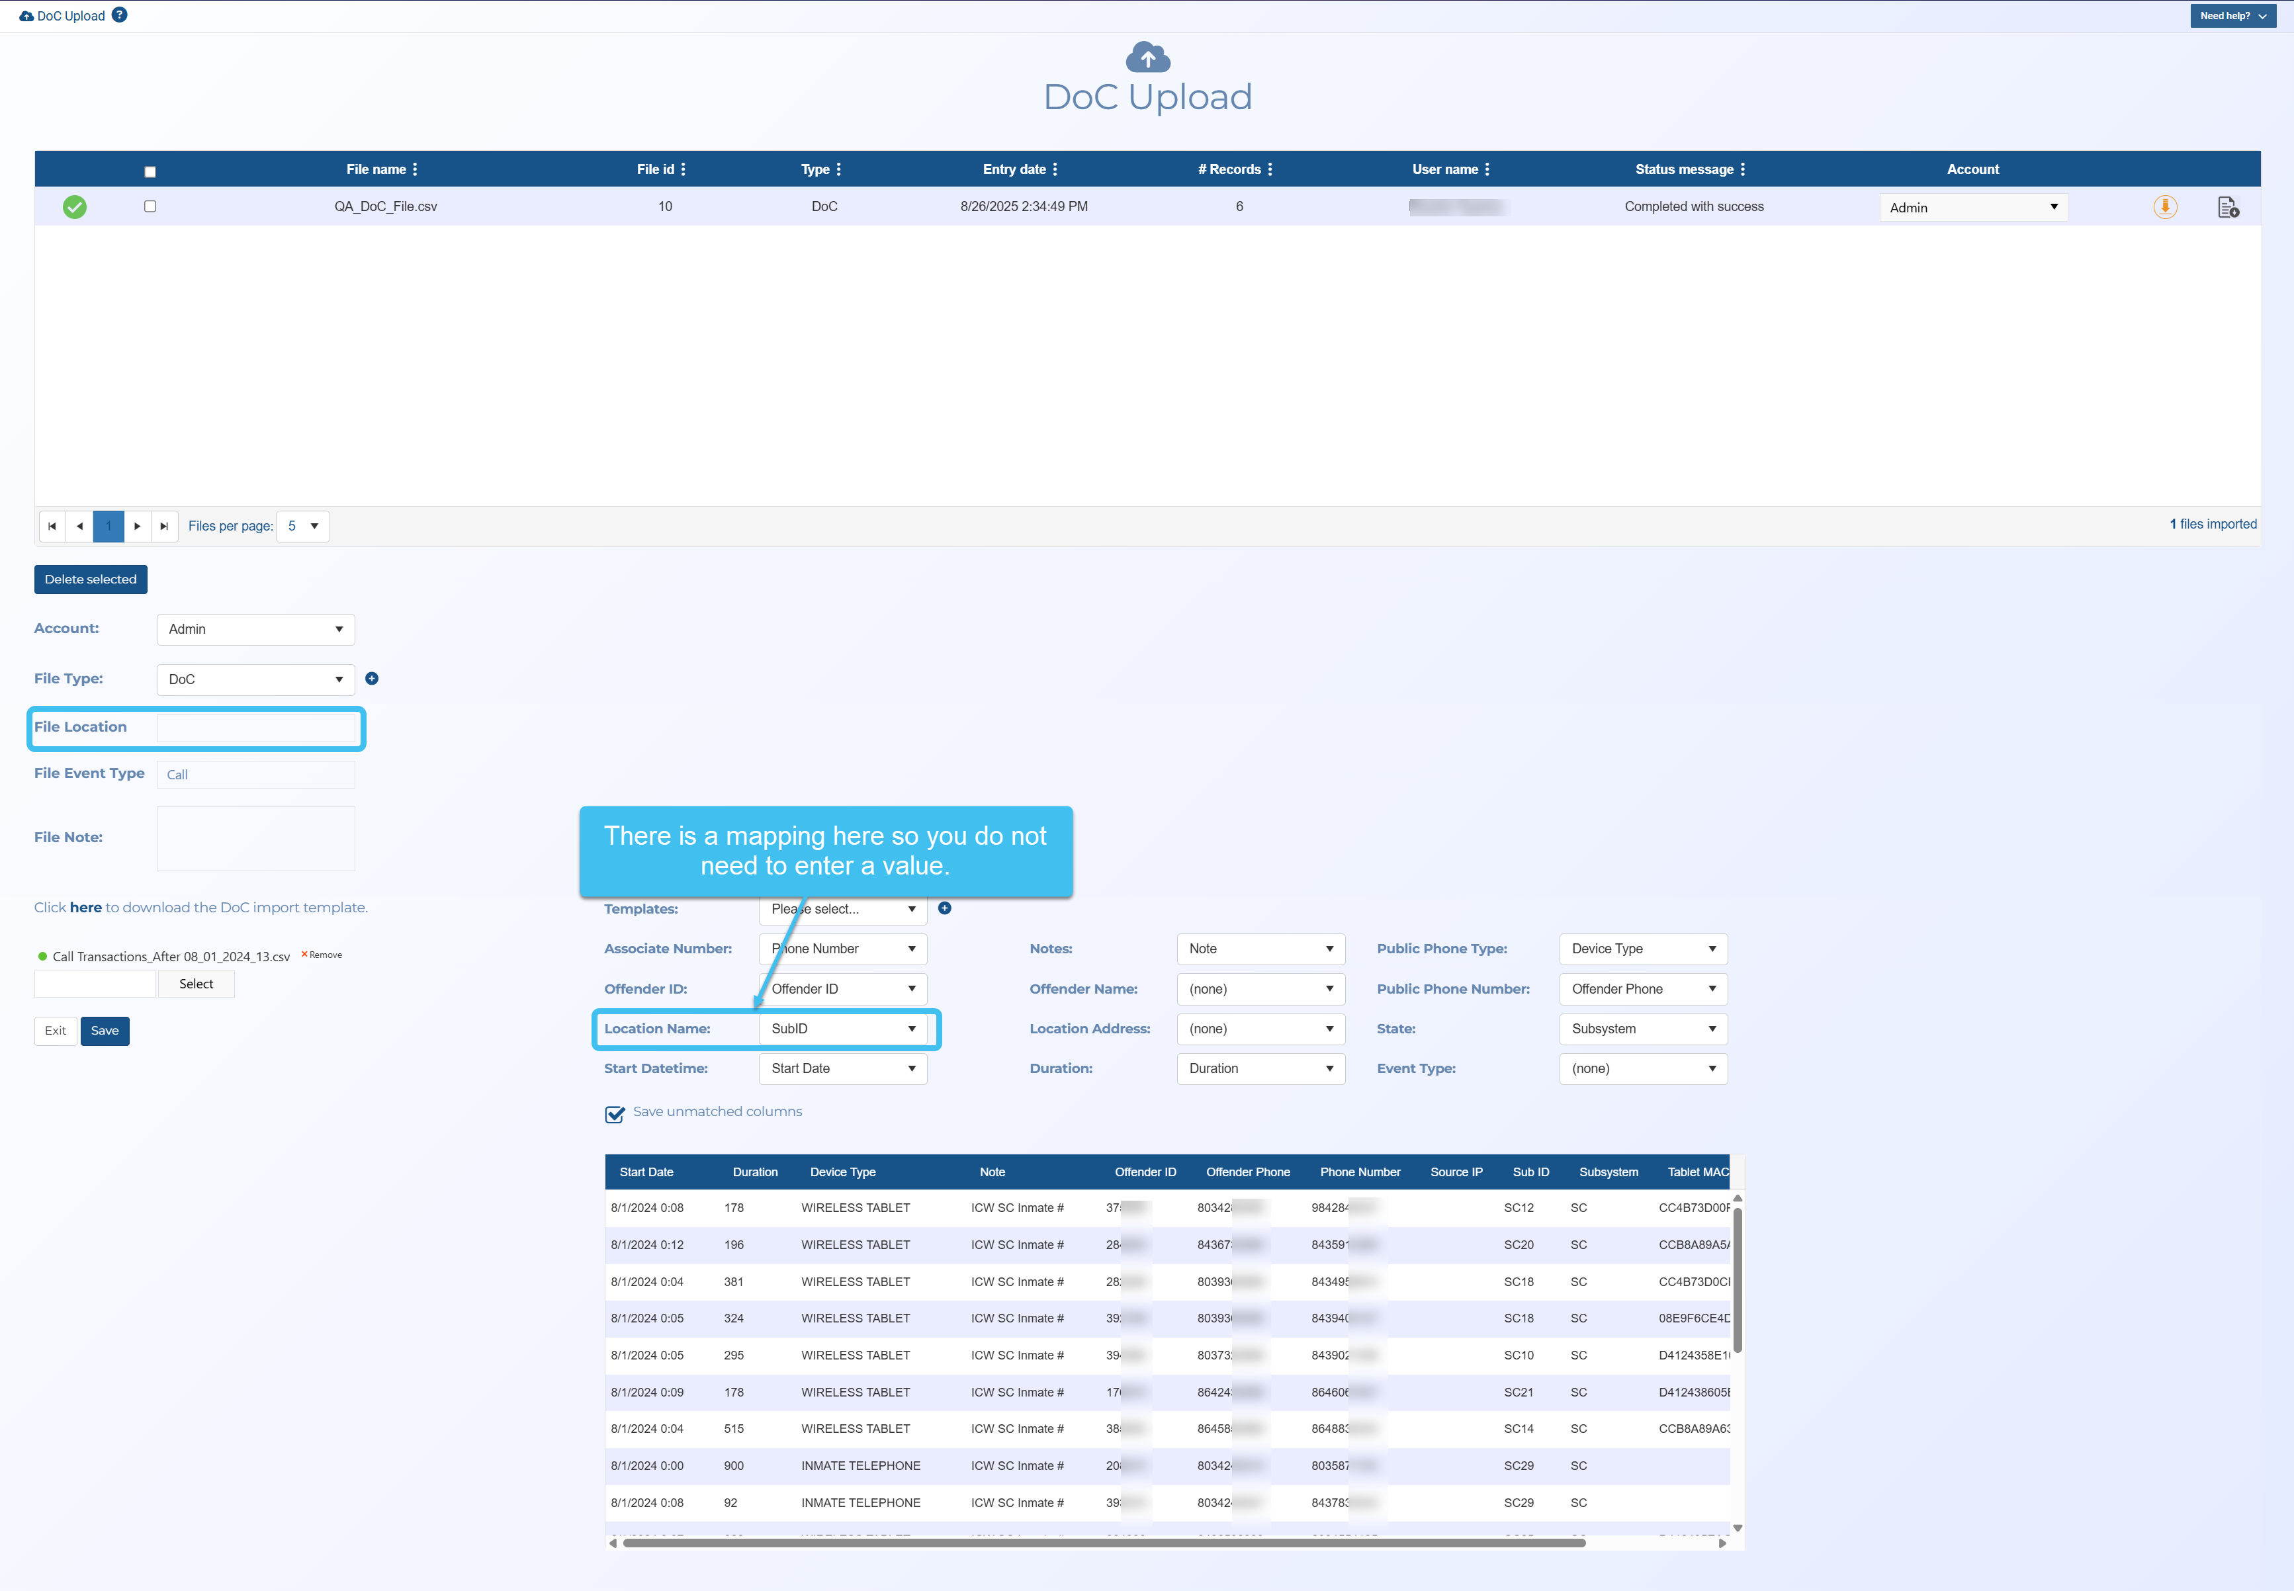Click the File Location input field
This screenshot has width=2294, height=1591.
pyautogui.click(x=256, y=728)
